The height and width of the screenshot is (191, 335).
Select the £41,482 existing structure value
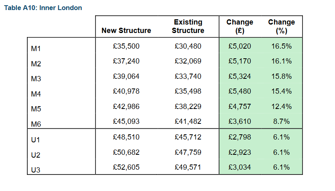pyautogui.click(x=188, y=121)
